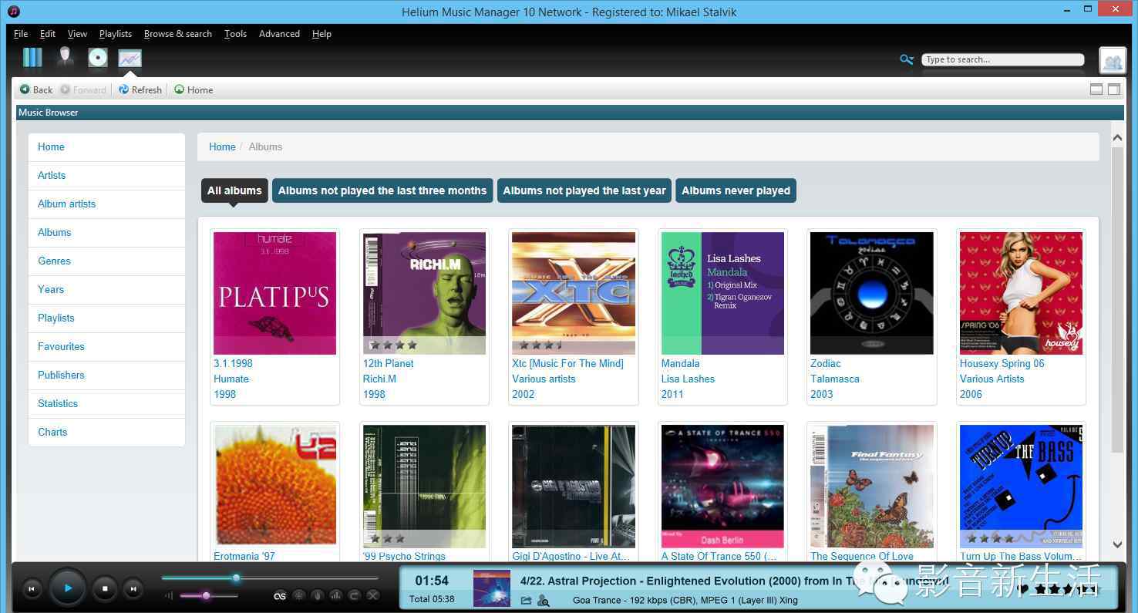The height and width of the screenshot is (613, 1138).
Task: Toggle Last.fm scrobbling icon
Action: click(280, 595)
